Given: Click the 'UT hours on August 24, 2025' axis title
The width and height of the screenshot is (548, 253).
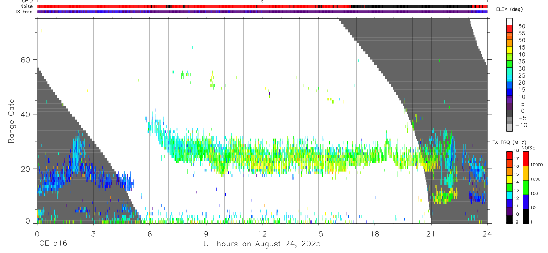Looking at the screenshot, I should coord(262,244).
